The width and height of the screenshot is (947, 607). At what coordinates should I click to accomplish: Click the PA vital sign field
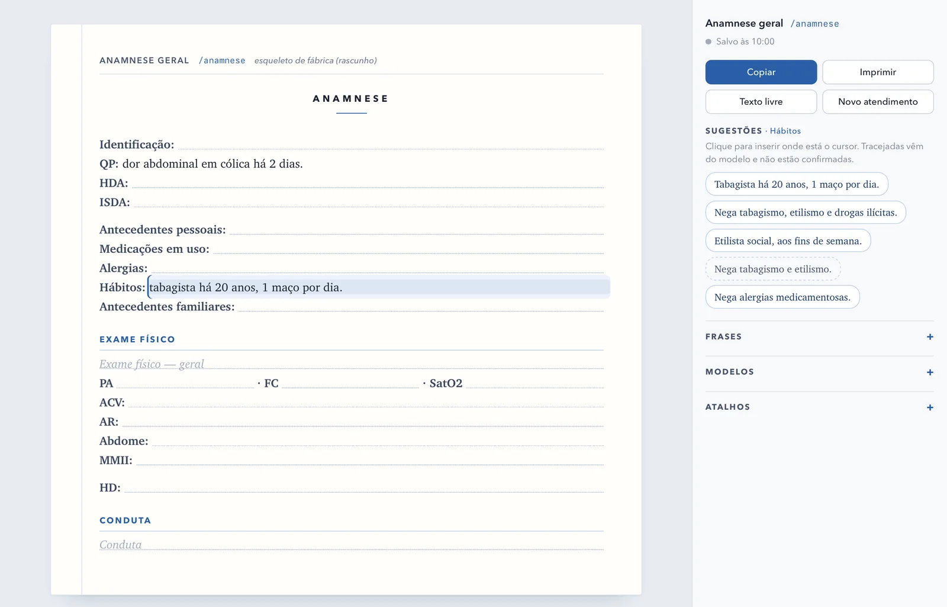pos(185,384)
